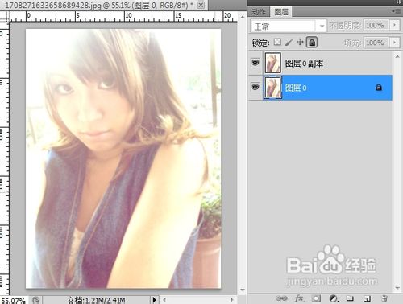The width and height of the screenshot is (403, 304).
Task: Switch to the 动作 (Actions) tab
Action: click(x=259, y=12)
